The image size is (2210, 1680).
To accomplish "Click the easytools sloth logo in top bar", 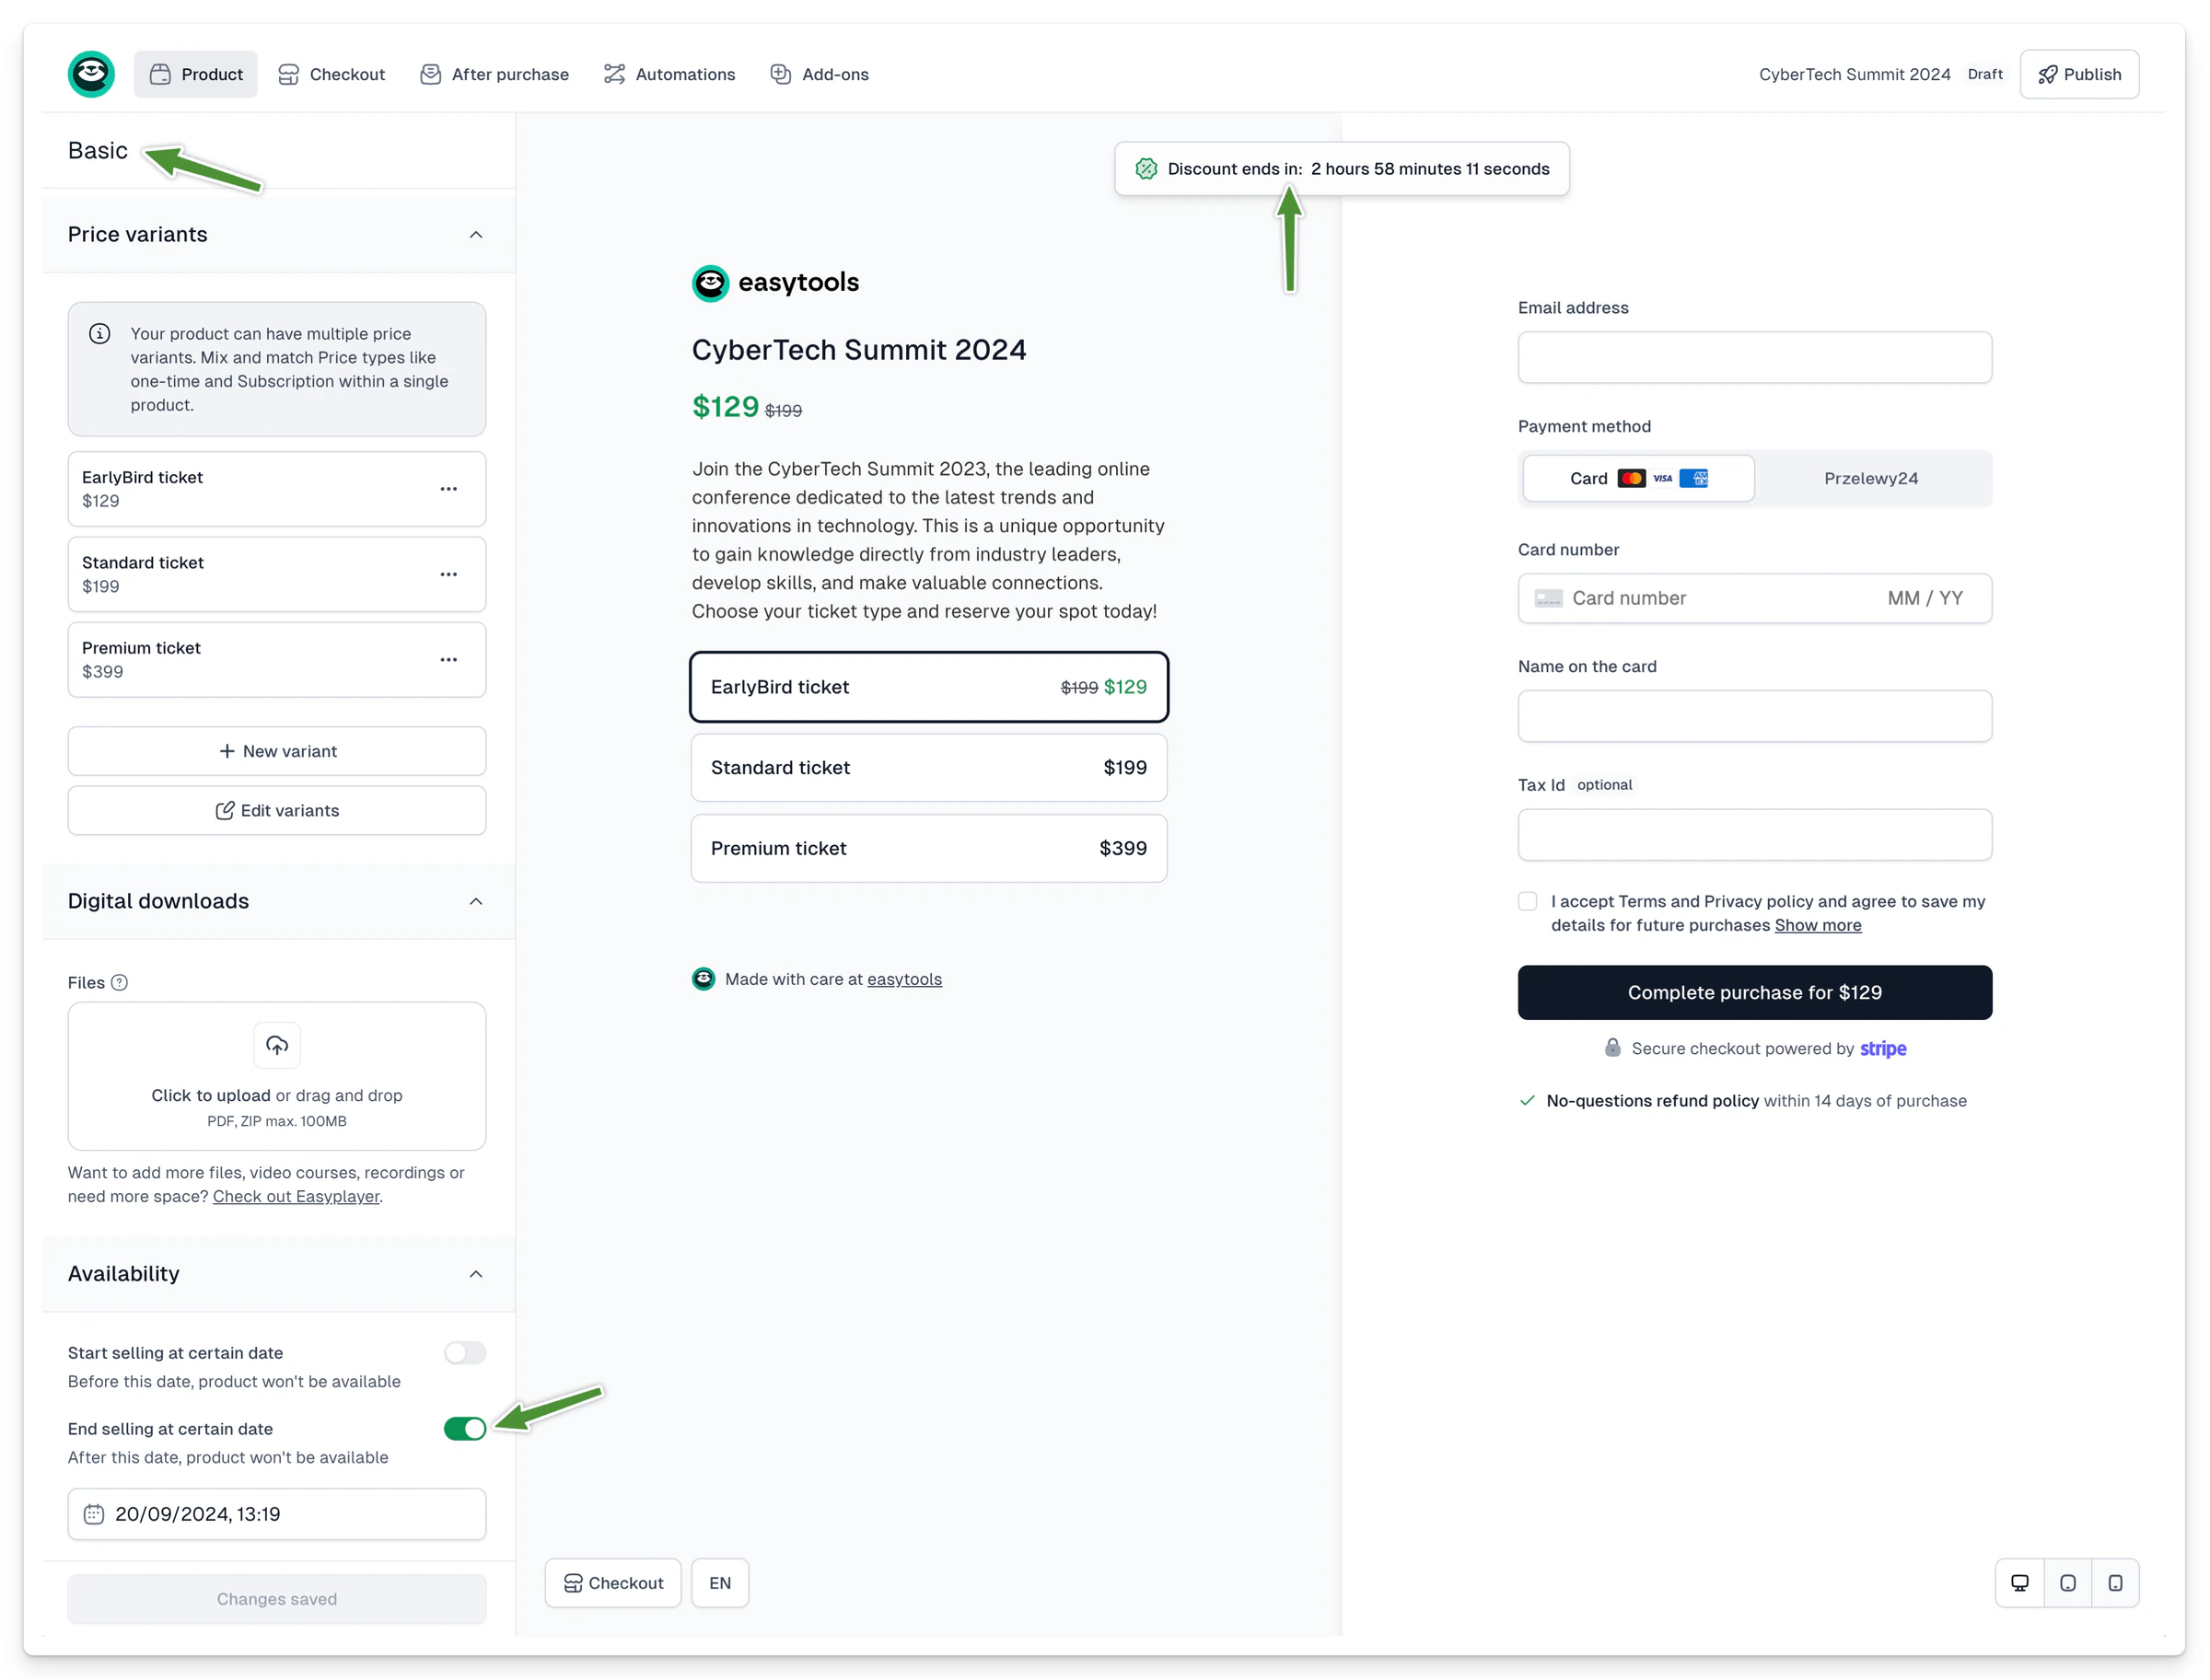I will pos(91,74).
